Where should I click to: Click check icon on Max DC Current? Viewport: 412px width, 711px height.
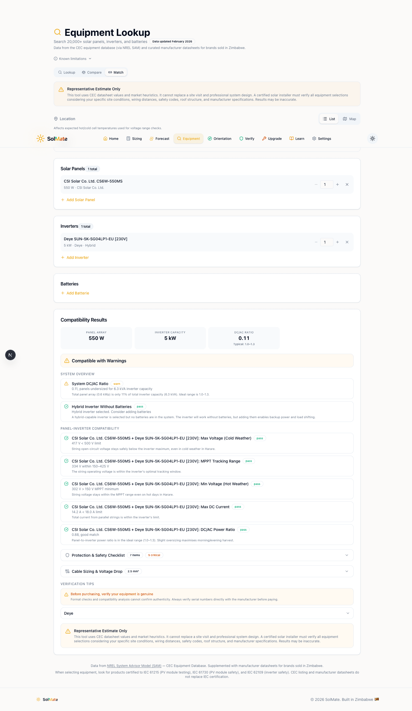click(x=66, y=507)
